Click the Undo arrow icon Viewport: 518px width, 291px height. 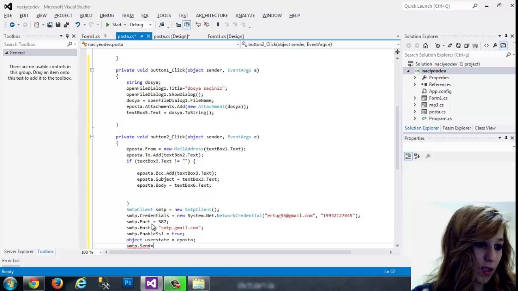coord(77,25)
